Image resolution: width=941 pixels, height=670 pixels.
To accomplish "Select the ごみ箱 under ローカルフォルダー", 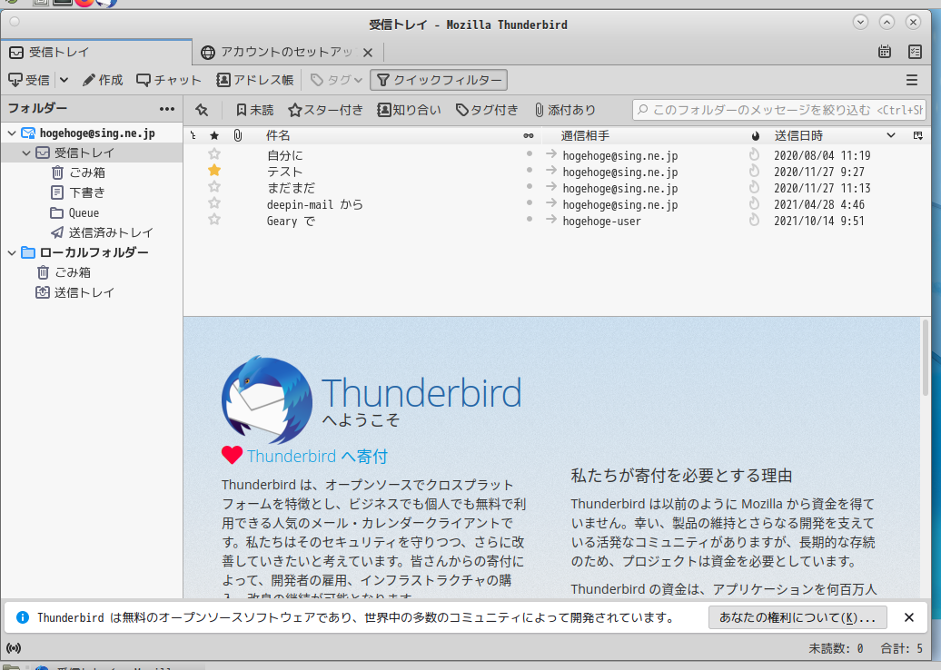I will click(73, 272).
